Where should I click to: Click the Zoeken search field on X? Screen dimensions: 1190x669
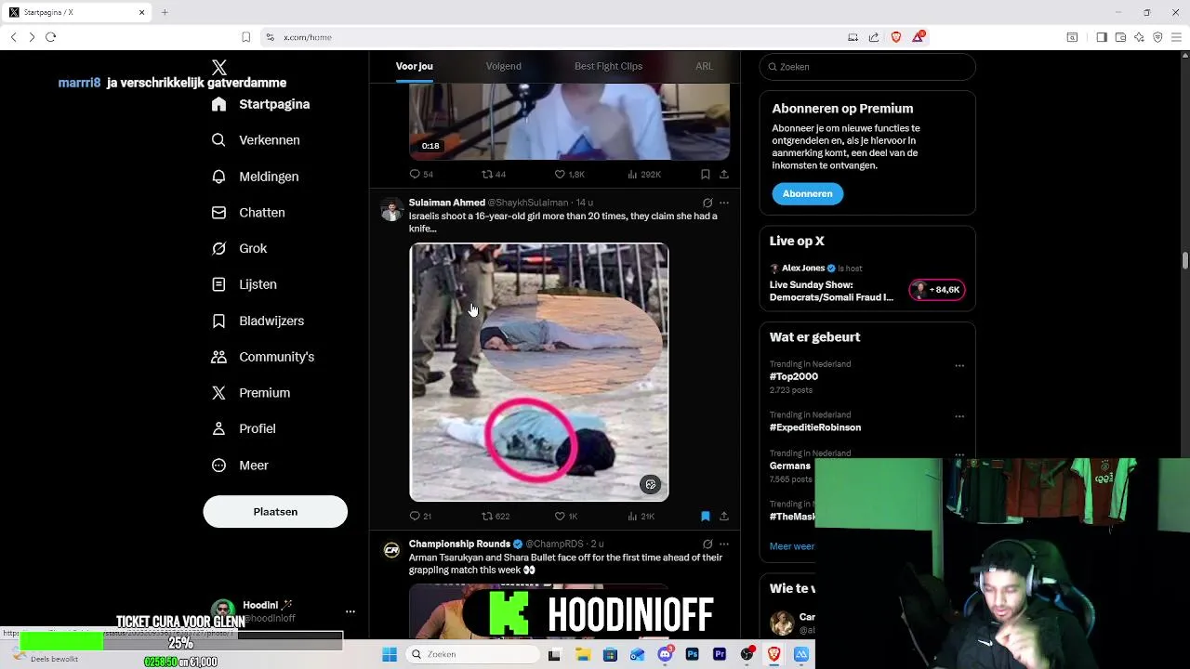pos(867,67)
